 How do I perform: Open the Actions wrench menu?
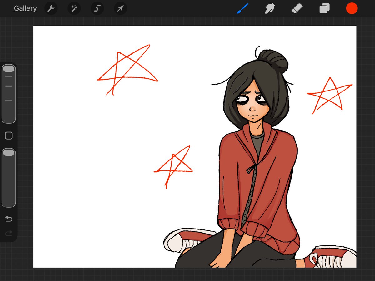pyautogui.click(x=51, y=8)
